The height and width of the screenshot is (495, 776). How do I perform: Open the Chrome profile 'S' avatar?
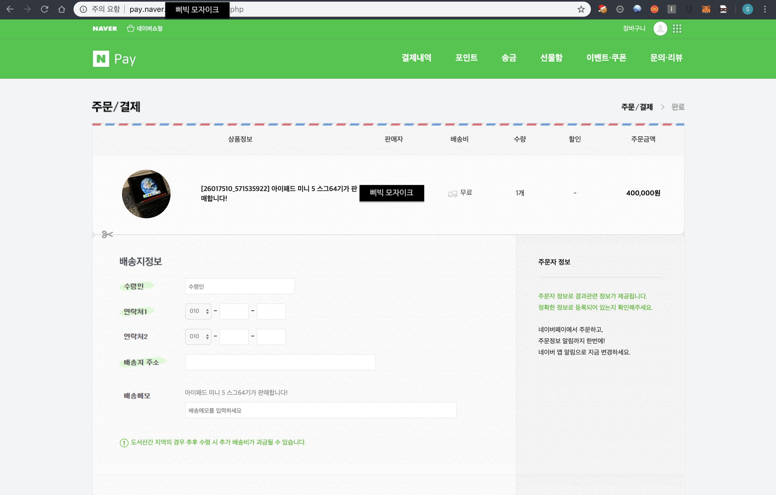click(748, 9)
